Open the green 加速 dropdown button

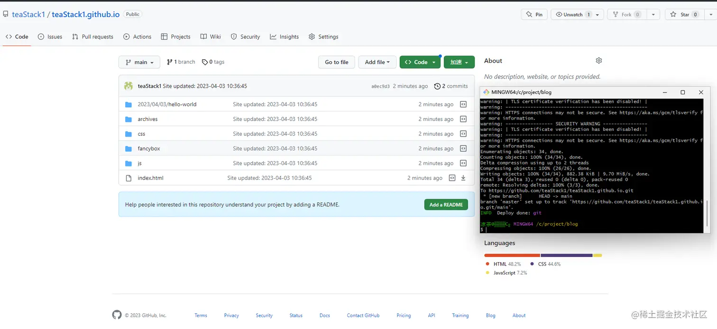pyautogui.click(x=459, y=62)
